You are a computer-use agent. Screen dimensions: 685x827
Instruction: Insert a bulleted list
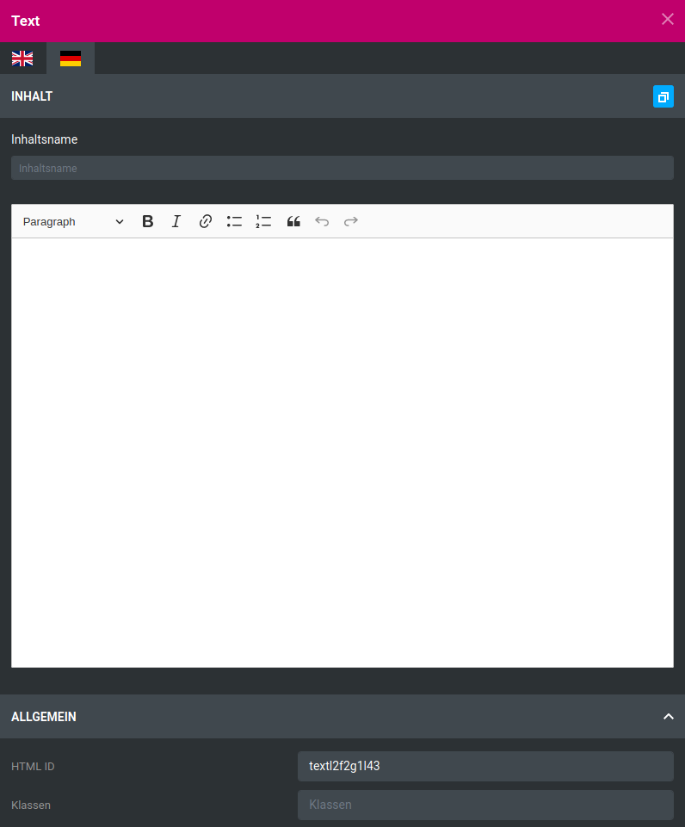234,221
